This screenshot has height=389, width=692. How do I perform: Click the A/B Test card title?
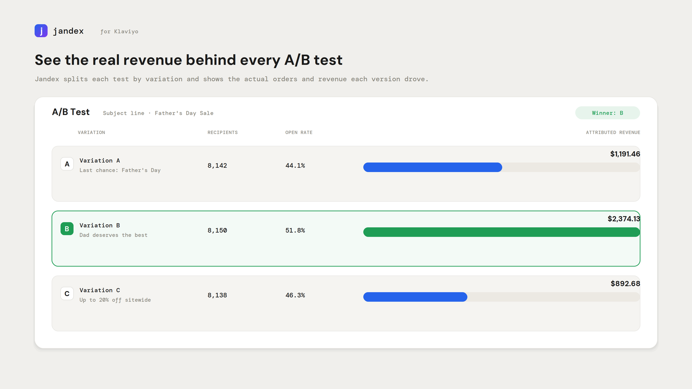click(71, 112)
